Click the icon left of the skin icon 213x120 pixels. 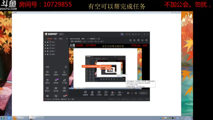[x=133, y=34]
